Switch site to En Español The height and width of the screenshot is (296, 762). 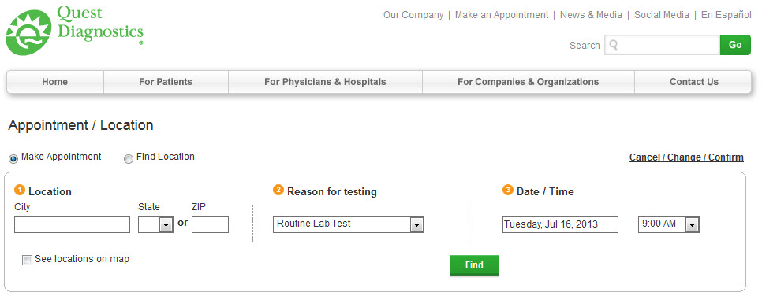tap(726, 15)
